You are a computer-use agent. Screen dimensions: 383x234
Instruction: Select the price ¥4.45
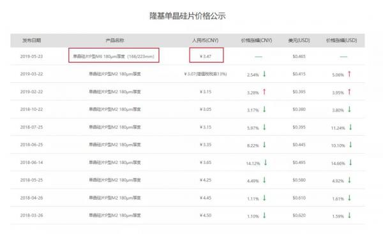pos(206,198)
